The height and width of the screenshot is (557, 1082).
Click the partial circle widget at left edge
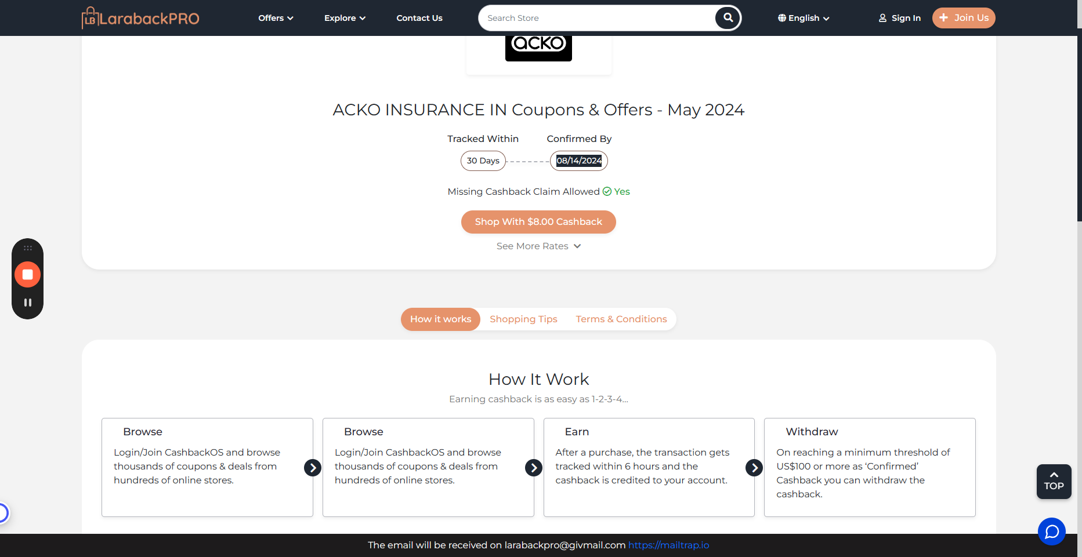[3, 513]
